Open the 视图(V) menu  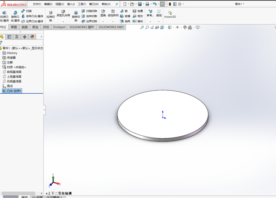(60, 4)
